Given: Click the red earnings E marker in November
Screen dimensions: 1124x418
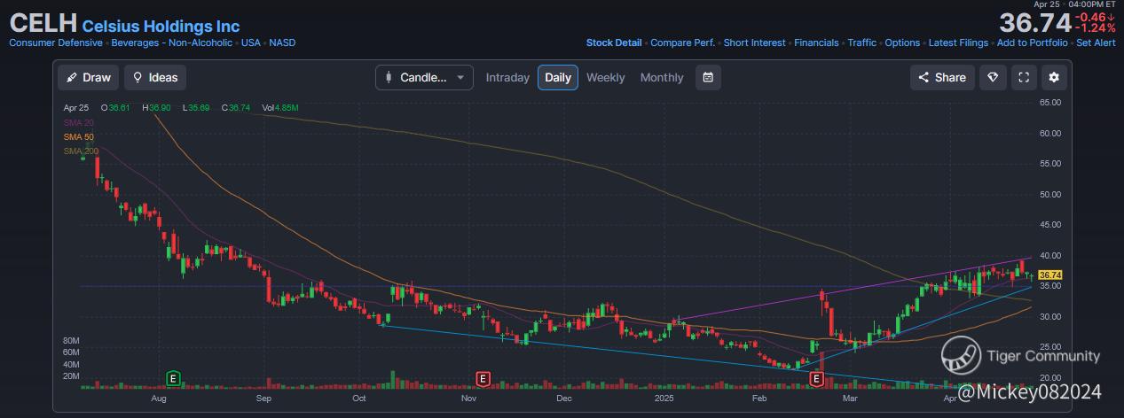Looking at the screenshot, I should click(483, 379).
